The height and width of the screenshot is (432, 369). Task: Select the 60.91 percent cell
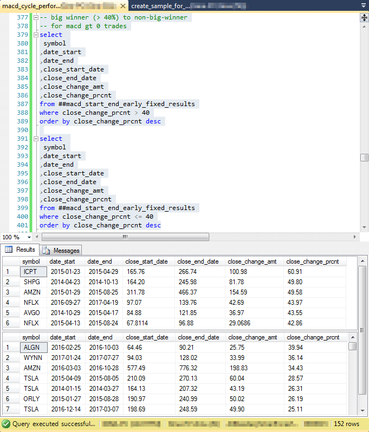point(315,272)
